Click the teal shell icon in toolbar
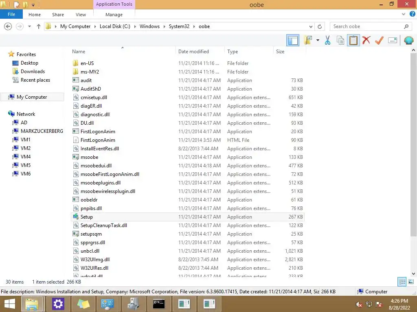Viewport: 417px width, 312px height. click(x=408, y=40)
